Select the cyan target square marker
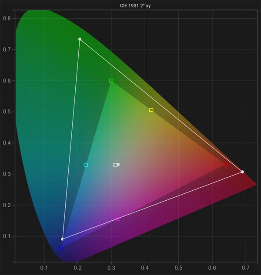The height and width of the screenshot is (275, 261). [86, 165]
